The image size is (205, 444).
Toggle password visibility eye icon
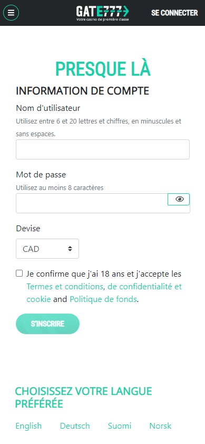click(179, 200)
